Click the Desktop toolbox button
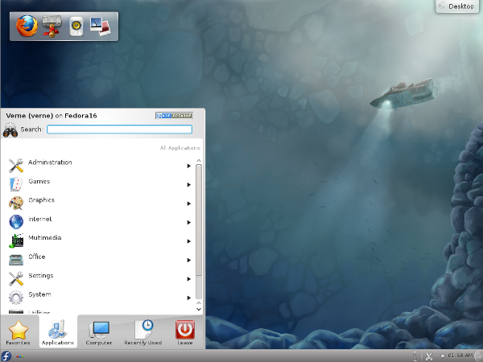Viewport: 483px width, 362px height. [457, 6]
